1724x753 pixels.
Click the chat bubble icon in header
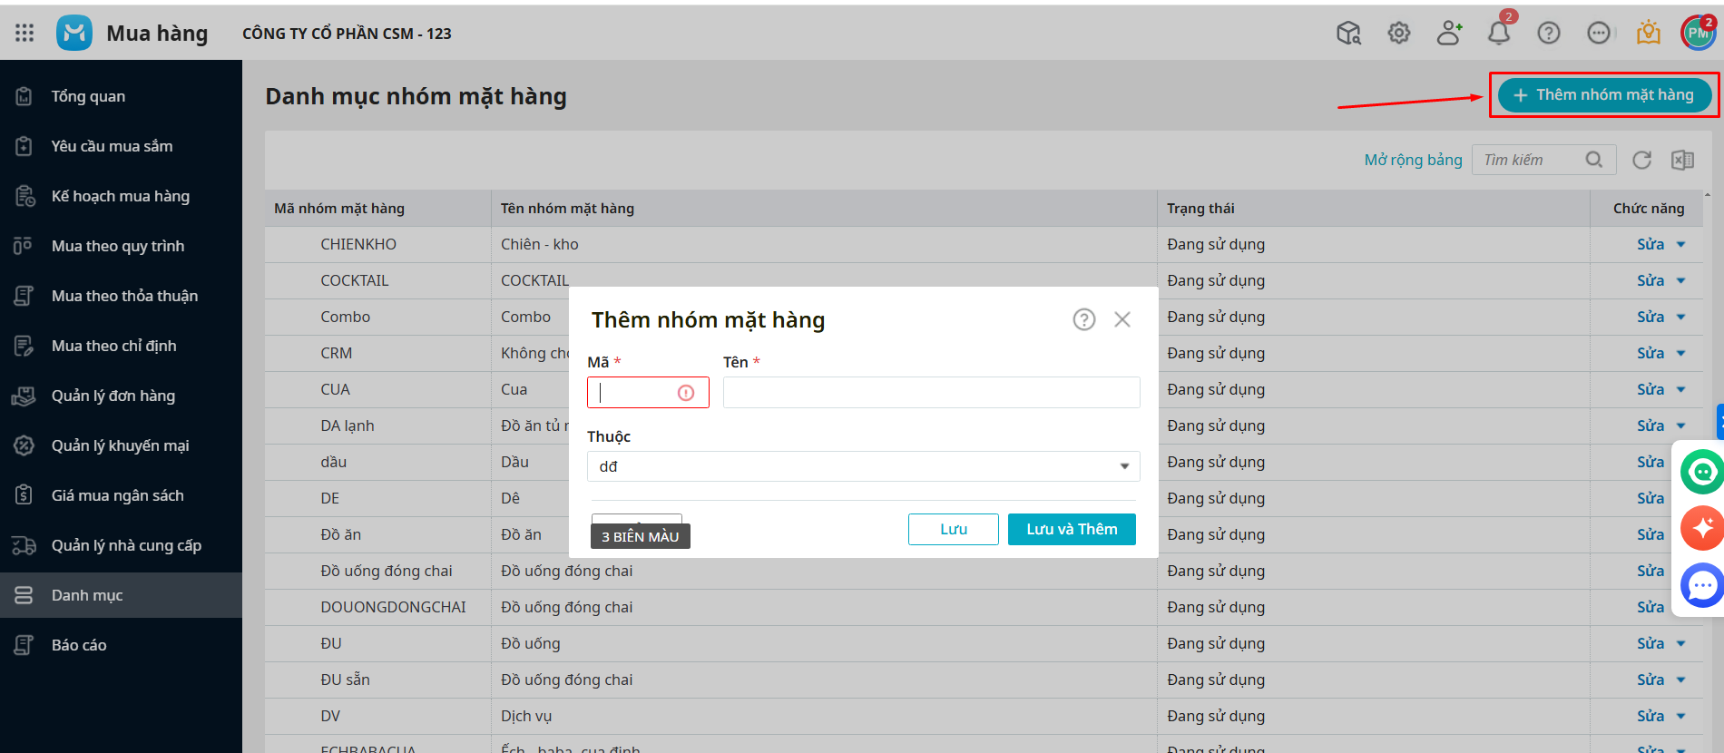[x=1599, y=33]
